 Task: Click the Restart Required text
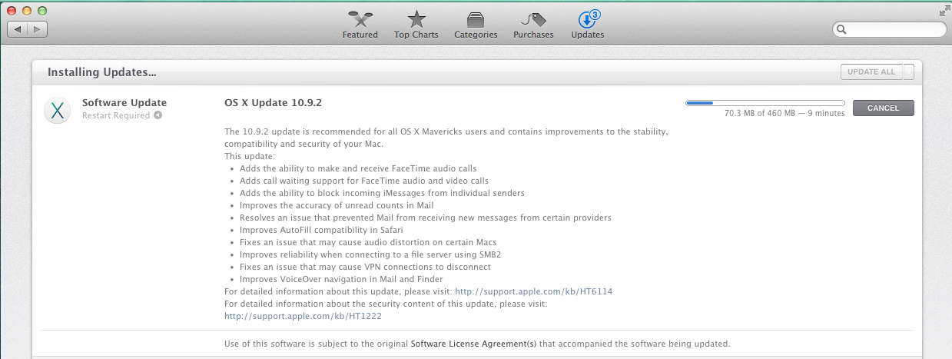pos(116,116)
